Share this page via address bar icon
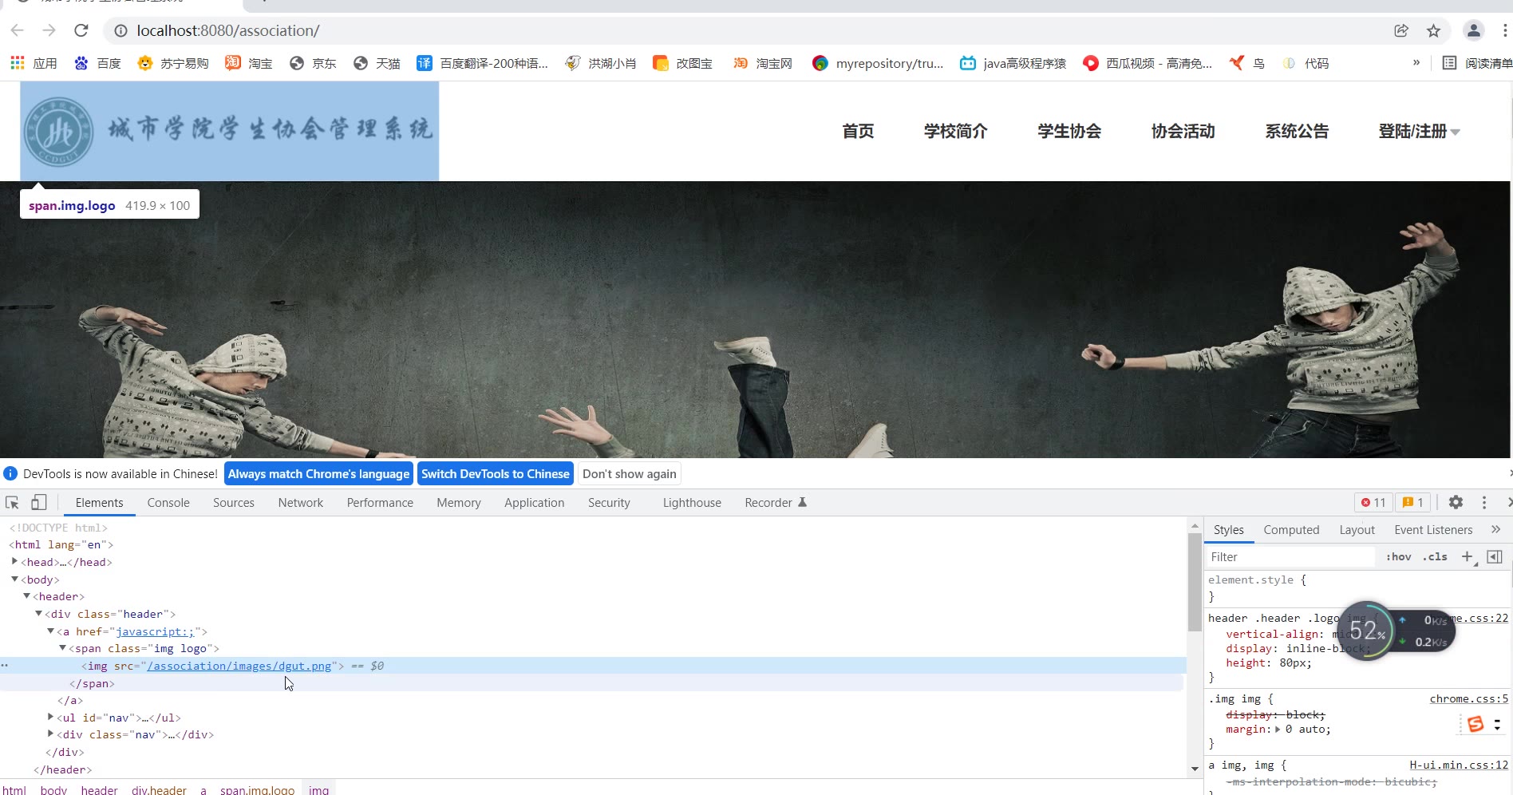1513x795 pixels. [x=1401, y=30]
